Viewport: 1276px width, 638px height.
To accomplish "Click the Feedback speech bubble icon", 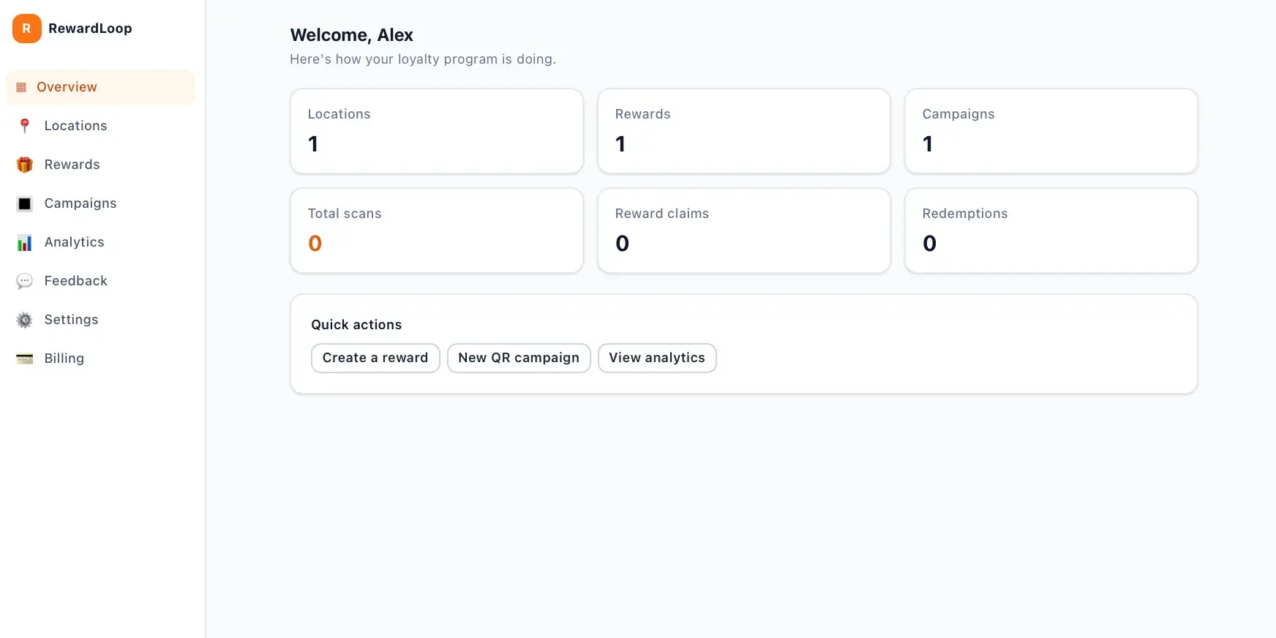I will [x=25, y=281].
